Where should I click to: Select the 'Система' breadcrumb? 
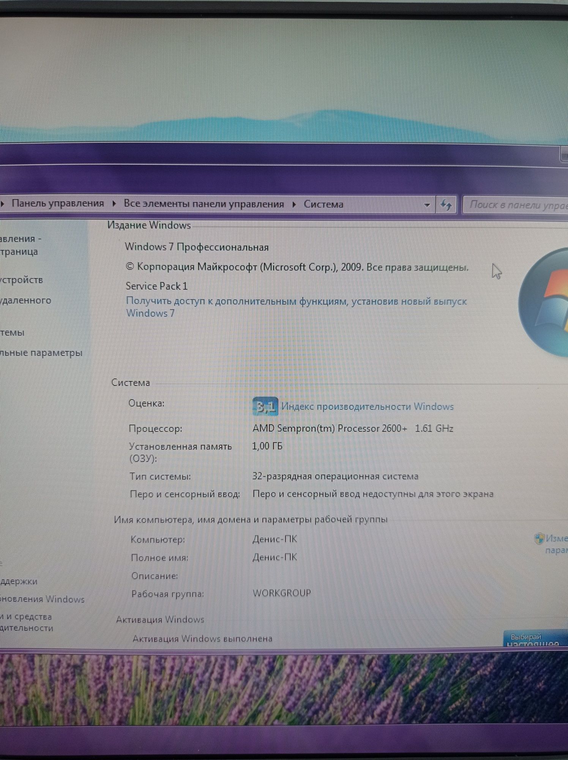(323, 204)
